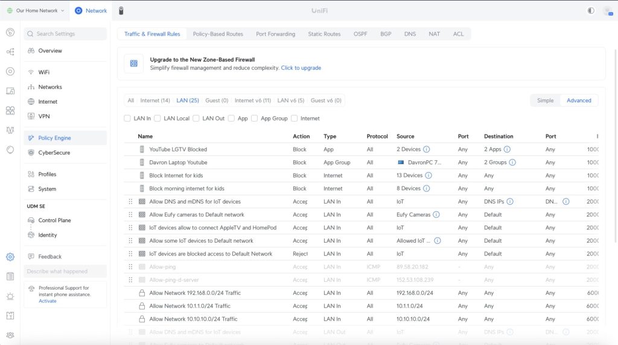This screenshot has width=618, height=345.
Task: Enable the App Group filter checkbox
Action: coord(254,119)
